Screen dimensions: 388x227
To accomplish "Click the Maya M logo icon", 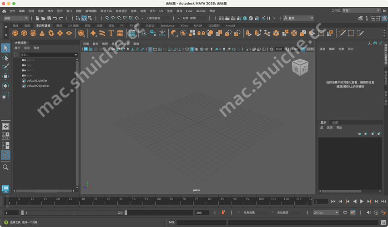I will [x=5, y=189].
